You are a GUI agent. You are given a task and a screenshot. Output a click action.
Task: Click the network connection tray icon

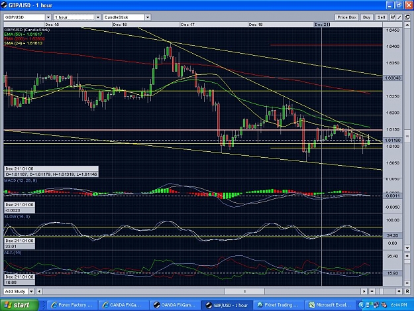[x=377, y=305]
